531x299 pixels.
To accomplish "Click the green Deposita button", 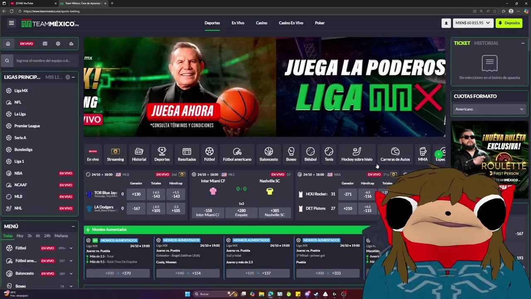I will (509, 23).
